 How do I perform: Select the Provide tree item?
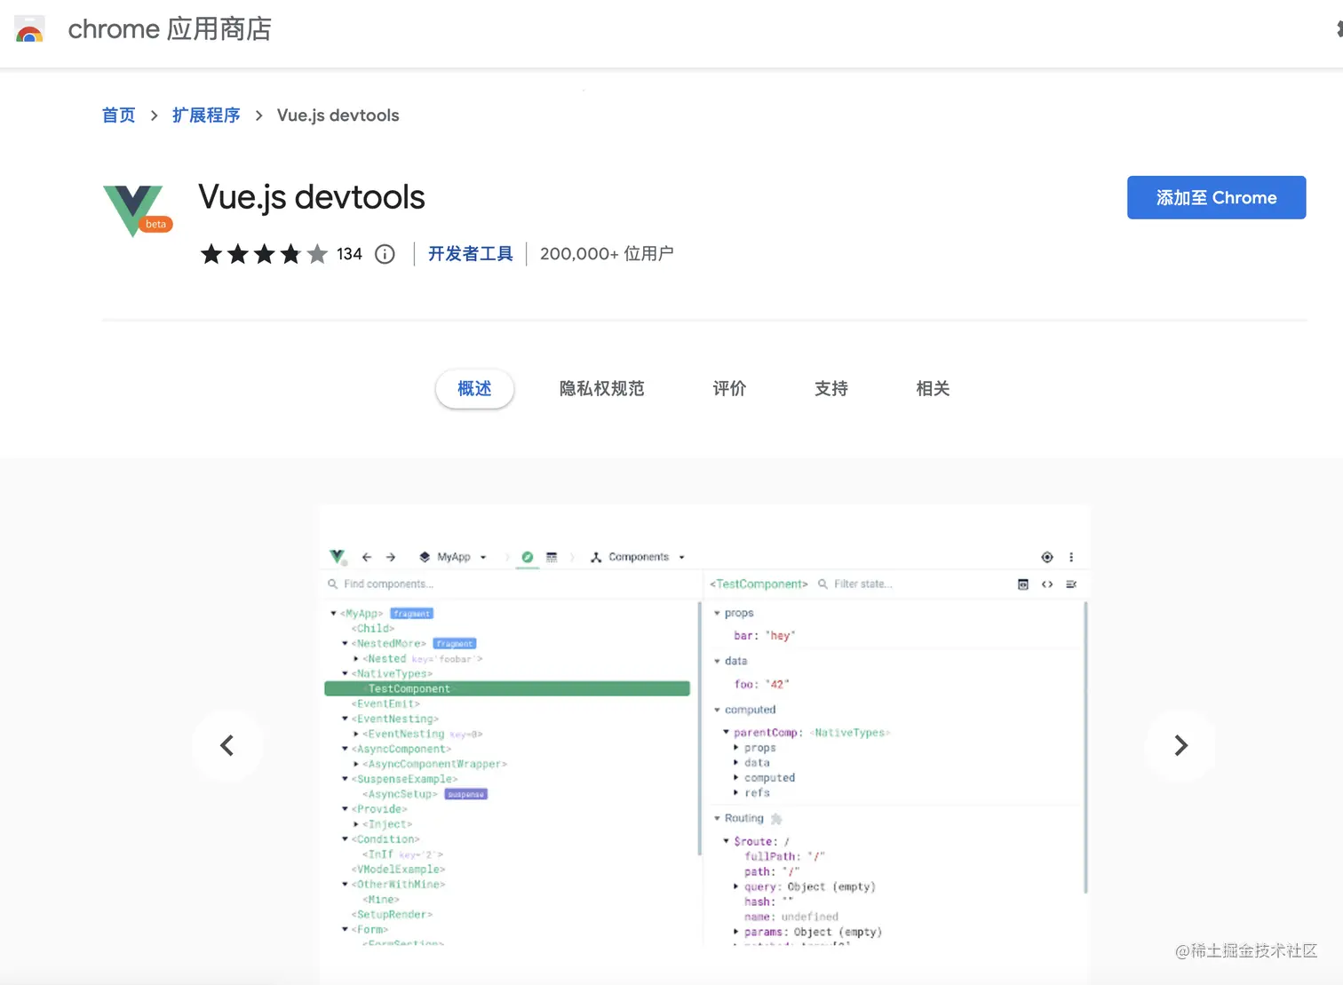(379, 809)
